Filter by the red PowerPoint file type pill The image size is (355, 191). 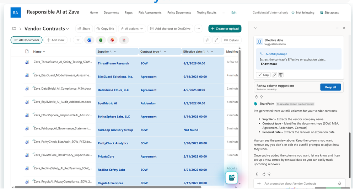tap(112, 40)
